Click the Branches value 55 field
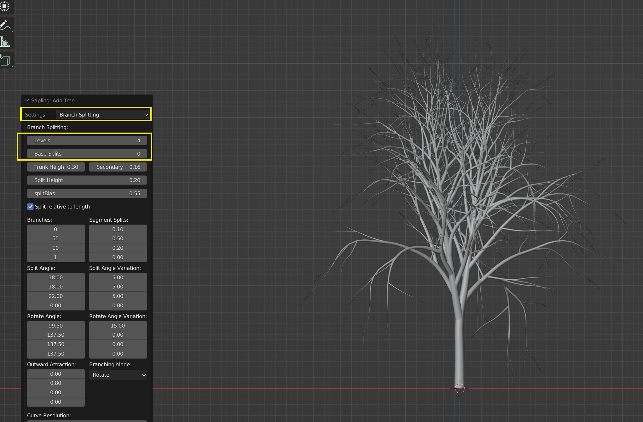Viewport: 643px width, 422px height. pos(56,238)
